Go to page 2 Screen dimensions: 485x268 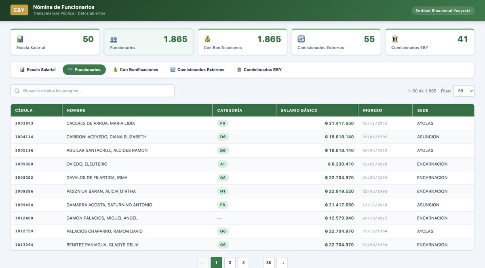click(230, 263)
